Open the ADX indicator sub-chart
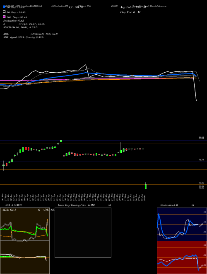 (25, 224)
